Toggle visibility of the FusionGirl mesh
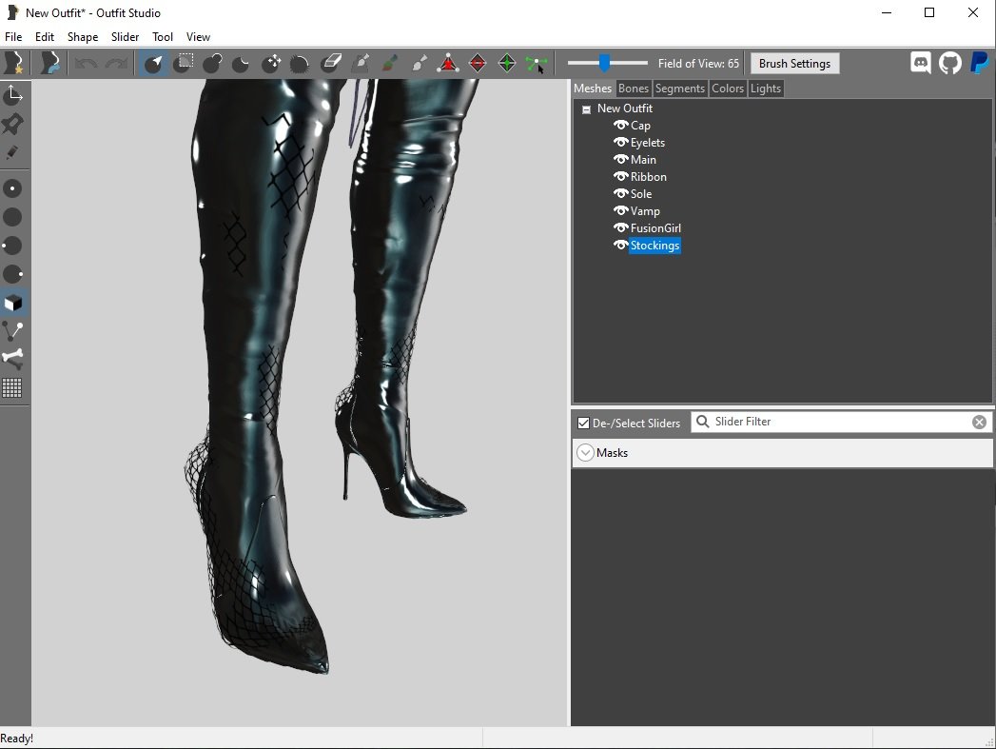 620,228
